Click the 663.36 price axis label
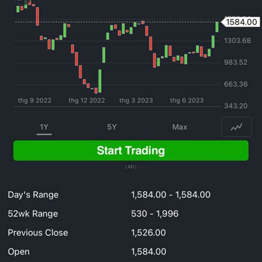 [x=236, y=84]
